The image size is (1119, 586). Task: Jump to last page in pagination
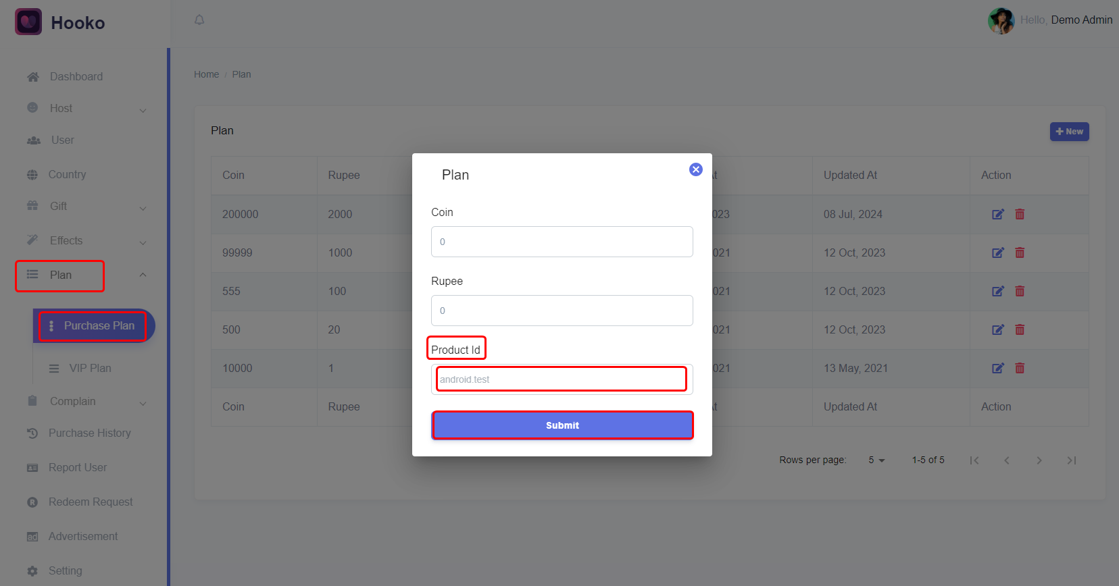point(1072,460)
